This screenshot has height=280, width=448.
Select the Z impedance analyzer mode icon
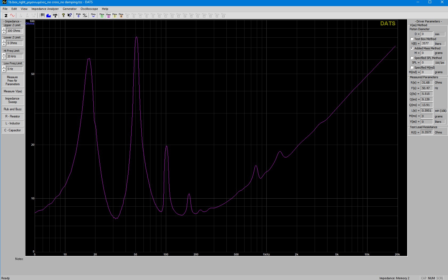(6, 15)
